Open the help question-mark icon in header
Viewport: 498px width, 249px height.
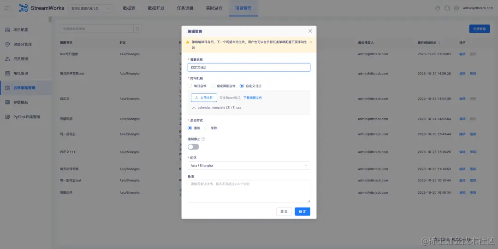(438, 8)
